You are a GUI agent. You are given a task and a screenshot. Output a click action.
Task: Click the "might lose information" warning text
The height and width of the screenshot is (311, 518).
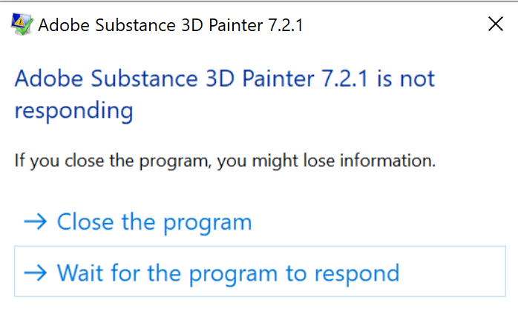click(224, 160)
